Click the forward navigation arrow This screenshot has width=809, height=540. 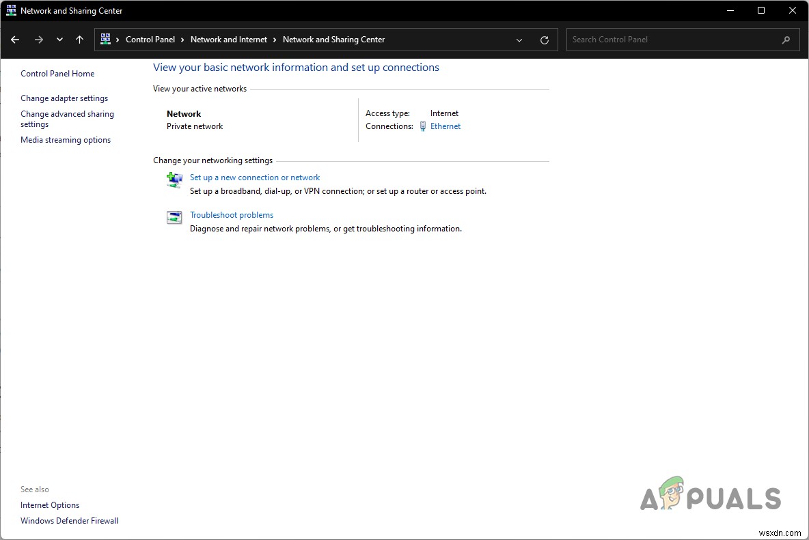coord(39,40)
